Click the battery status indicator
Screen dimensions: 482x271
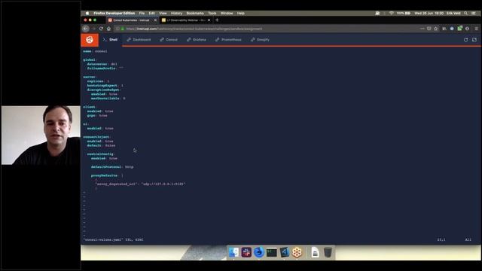pyautogui.click(x=404, y=14)
